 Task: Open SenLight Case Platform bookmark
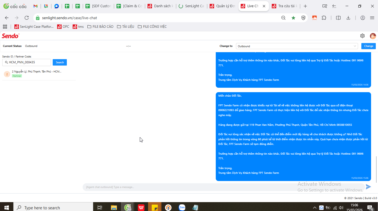point(34,27)
